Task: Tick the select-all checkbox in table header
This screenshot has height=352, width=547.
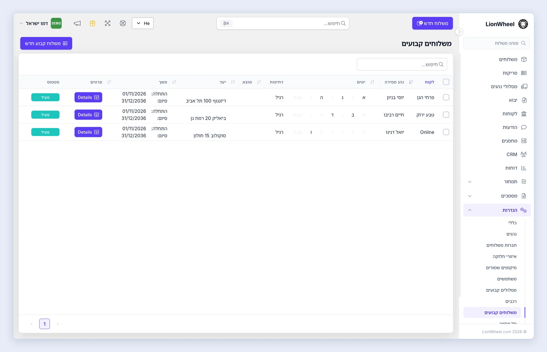Action: coord(446,82)
